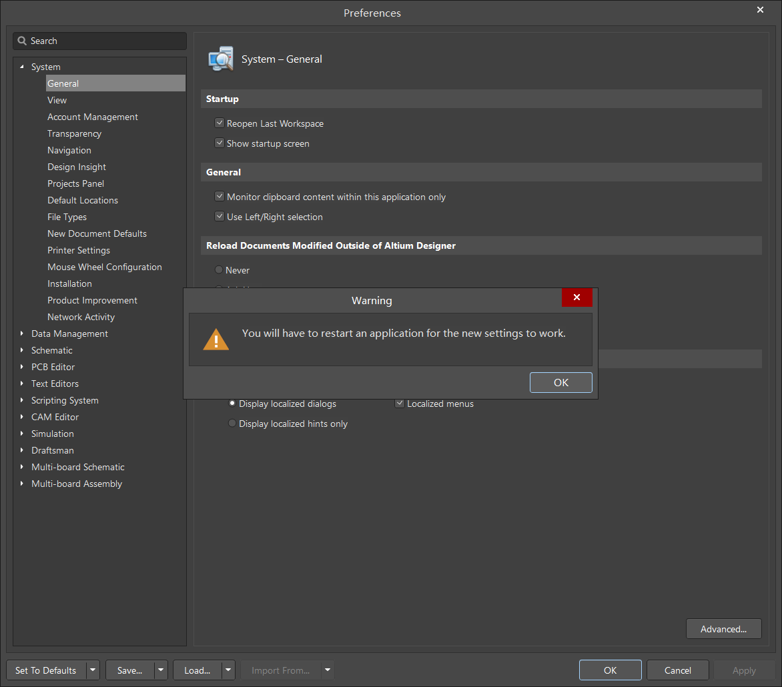The height and width of the screenshot is (687, 782).
Task: Click the warning triangle icon
Action: pos(216,339)
